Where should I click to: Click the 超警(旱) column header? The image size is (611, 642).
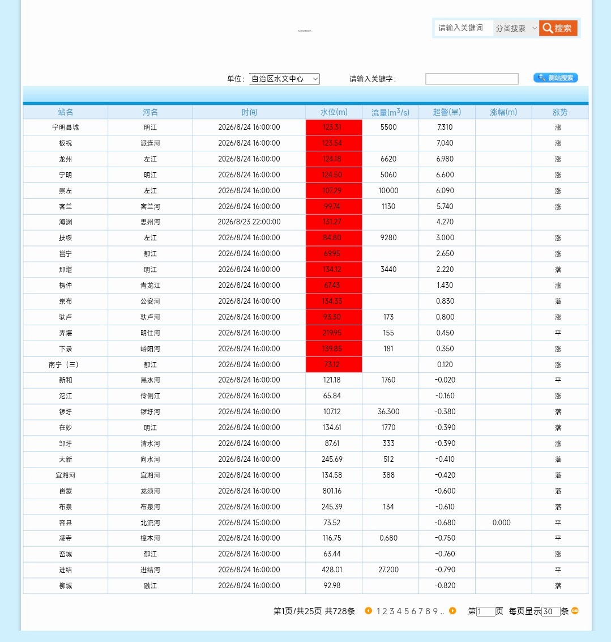pos(447,112)
